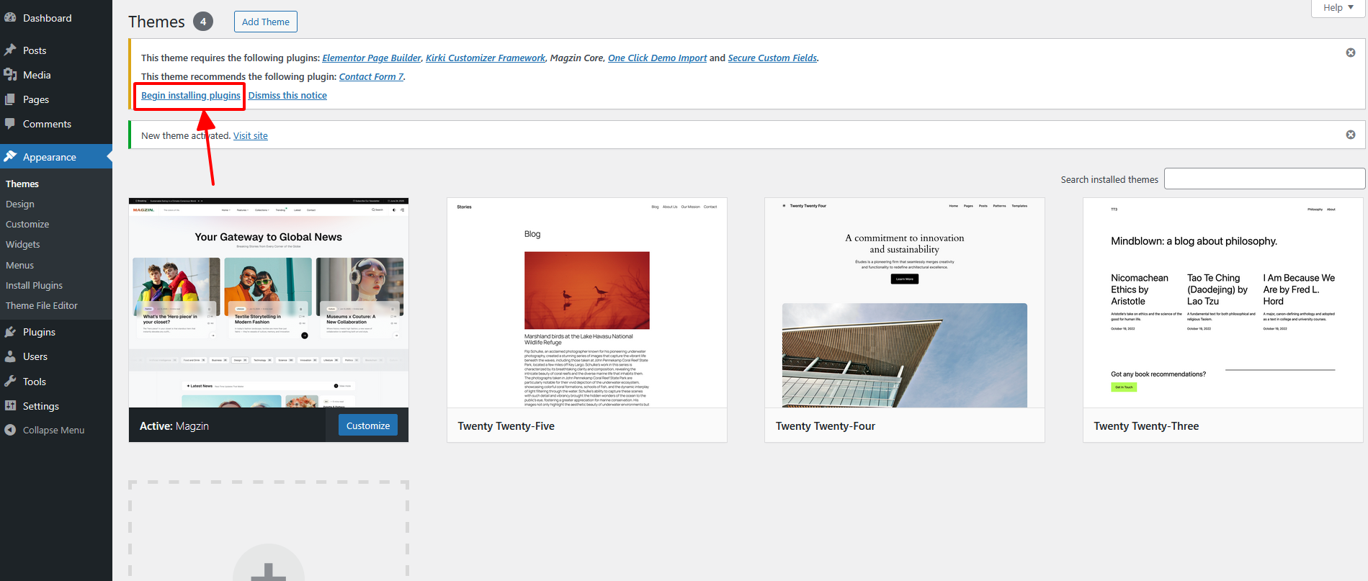The width and height of the screenshot is (1368, 581).
Task: Expand the Help dropdown
Action: pyautogui.click(x=1338, y=8)
